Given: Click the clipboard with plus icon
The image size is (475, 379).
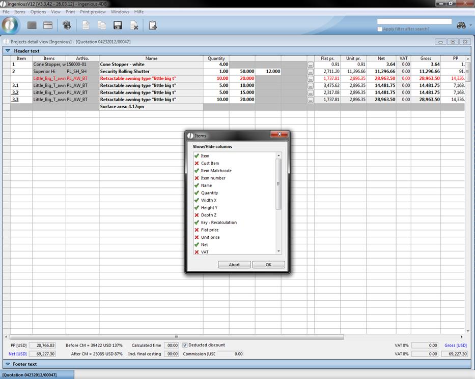Looking at the screenshot, I should tap(152, 25).
